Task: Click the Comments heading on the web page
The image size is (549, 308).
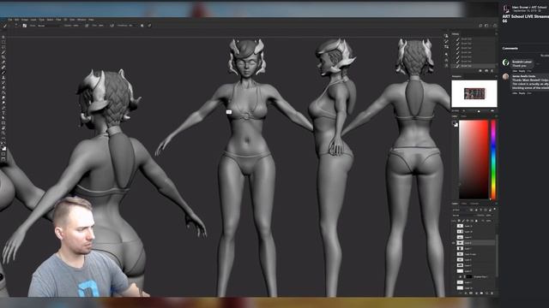Action: [510, 49]
